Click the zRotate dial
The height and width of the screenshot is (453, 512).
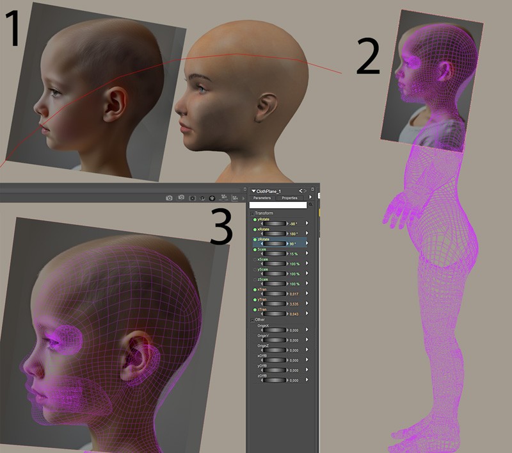tap(275, 244)
